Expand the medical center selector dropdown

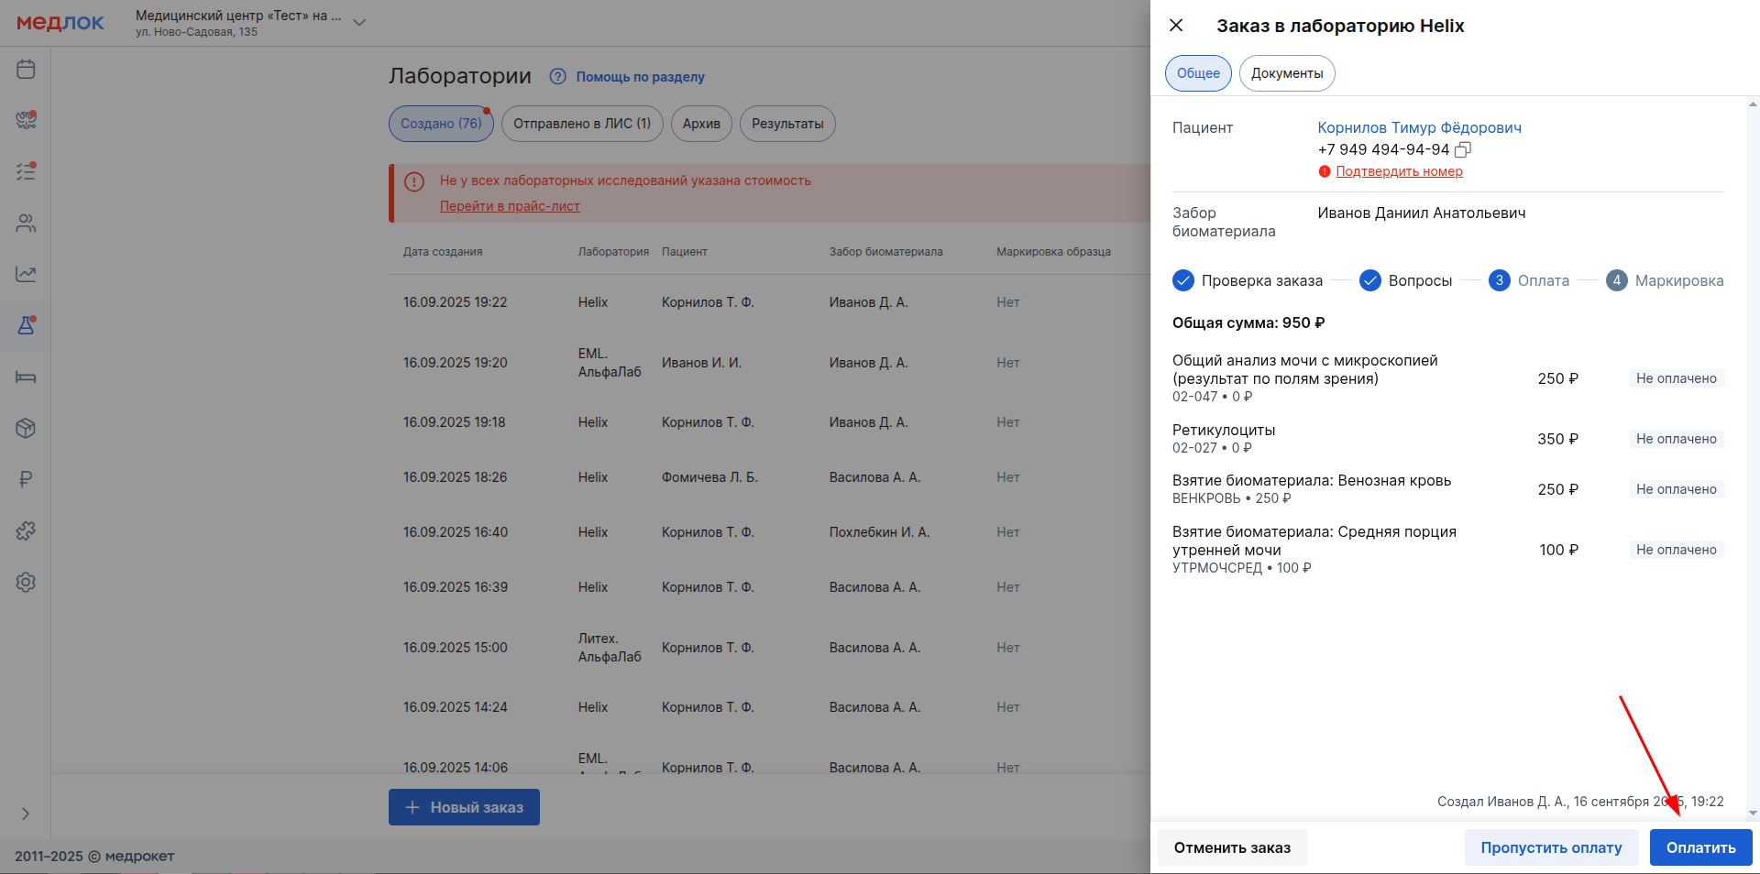(359, 23)
